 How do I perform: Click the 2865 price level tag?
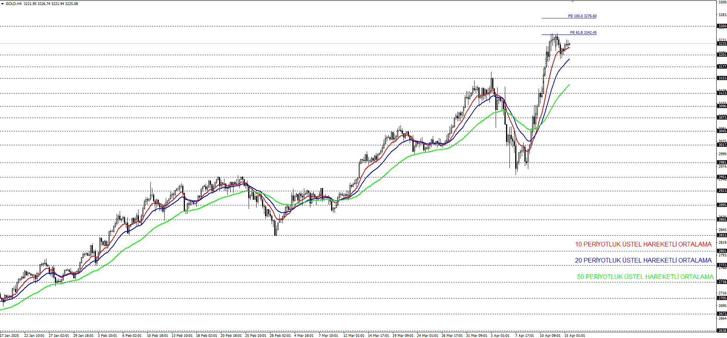click(x=722, y=220)
